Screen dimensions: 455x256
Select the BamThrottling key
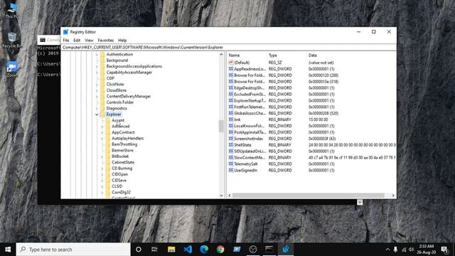pos(124,144)
